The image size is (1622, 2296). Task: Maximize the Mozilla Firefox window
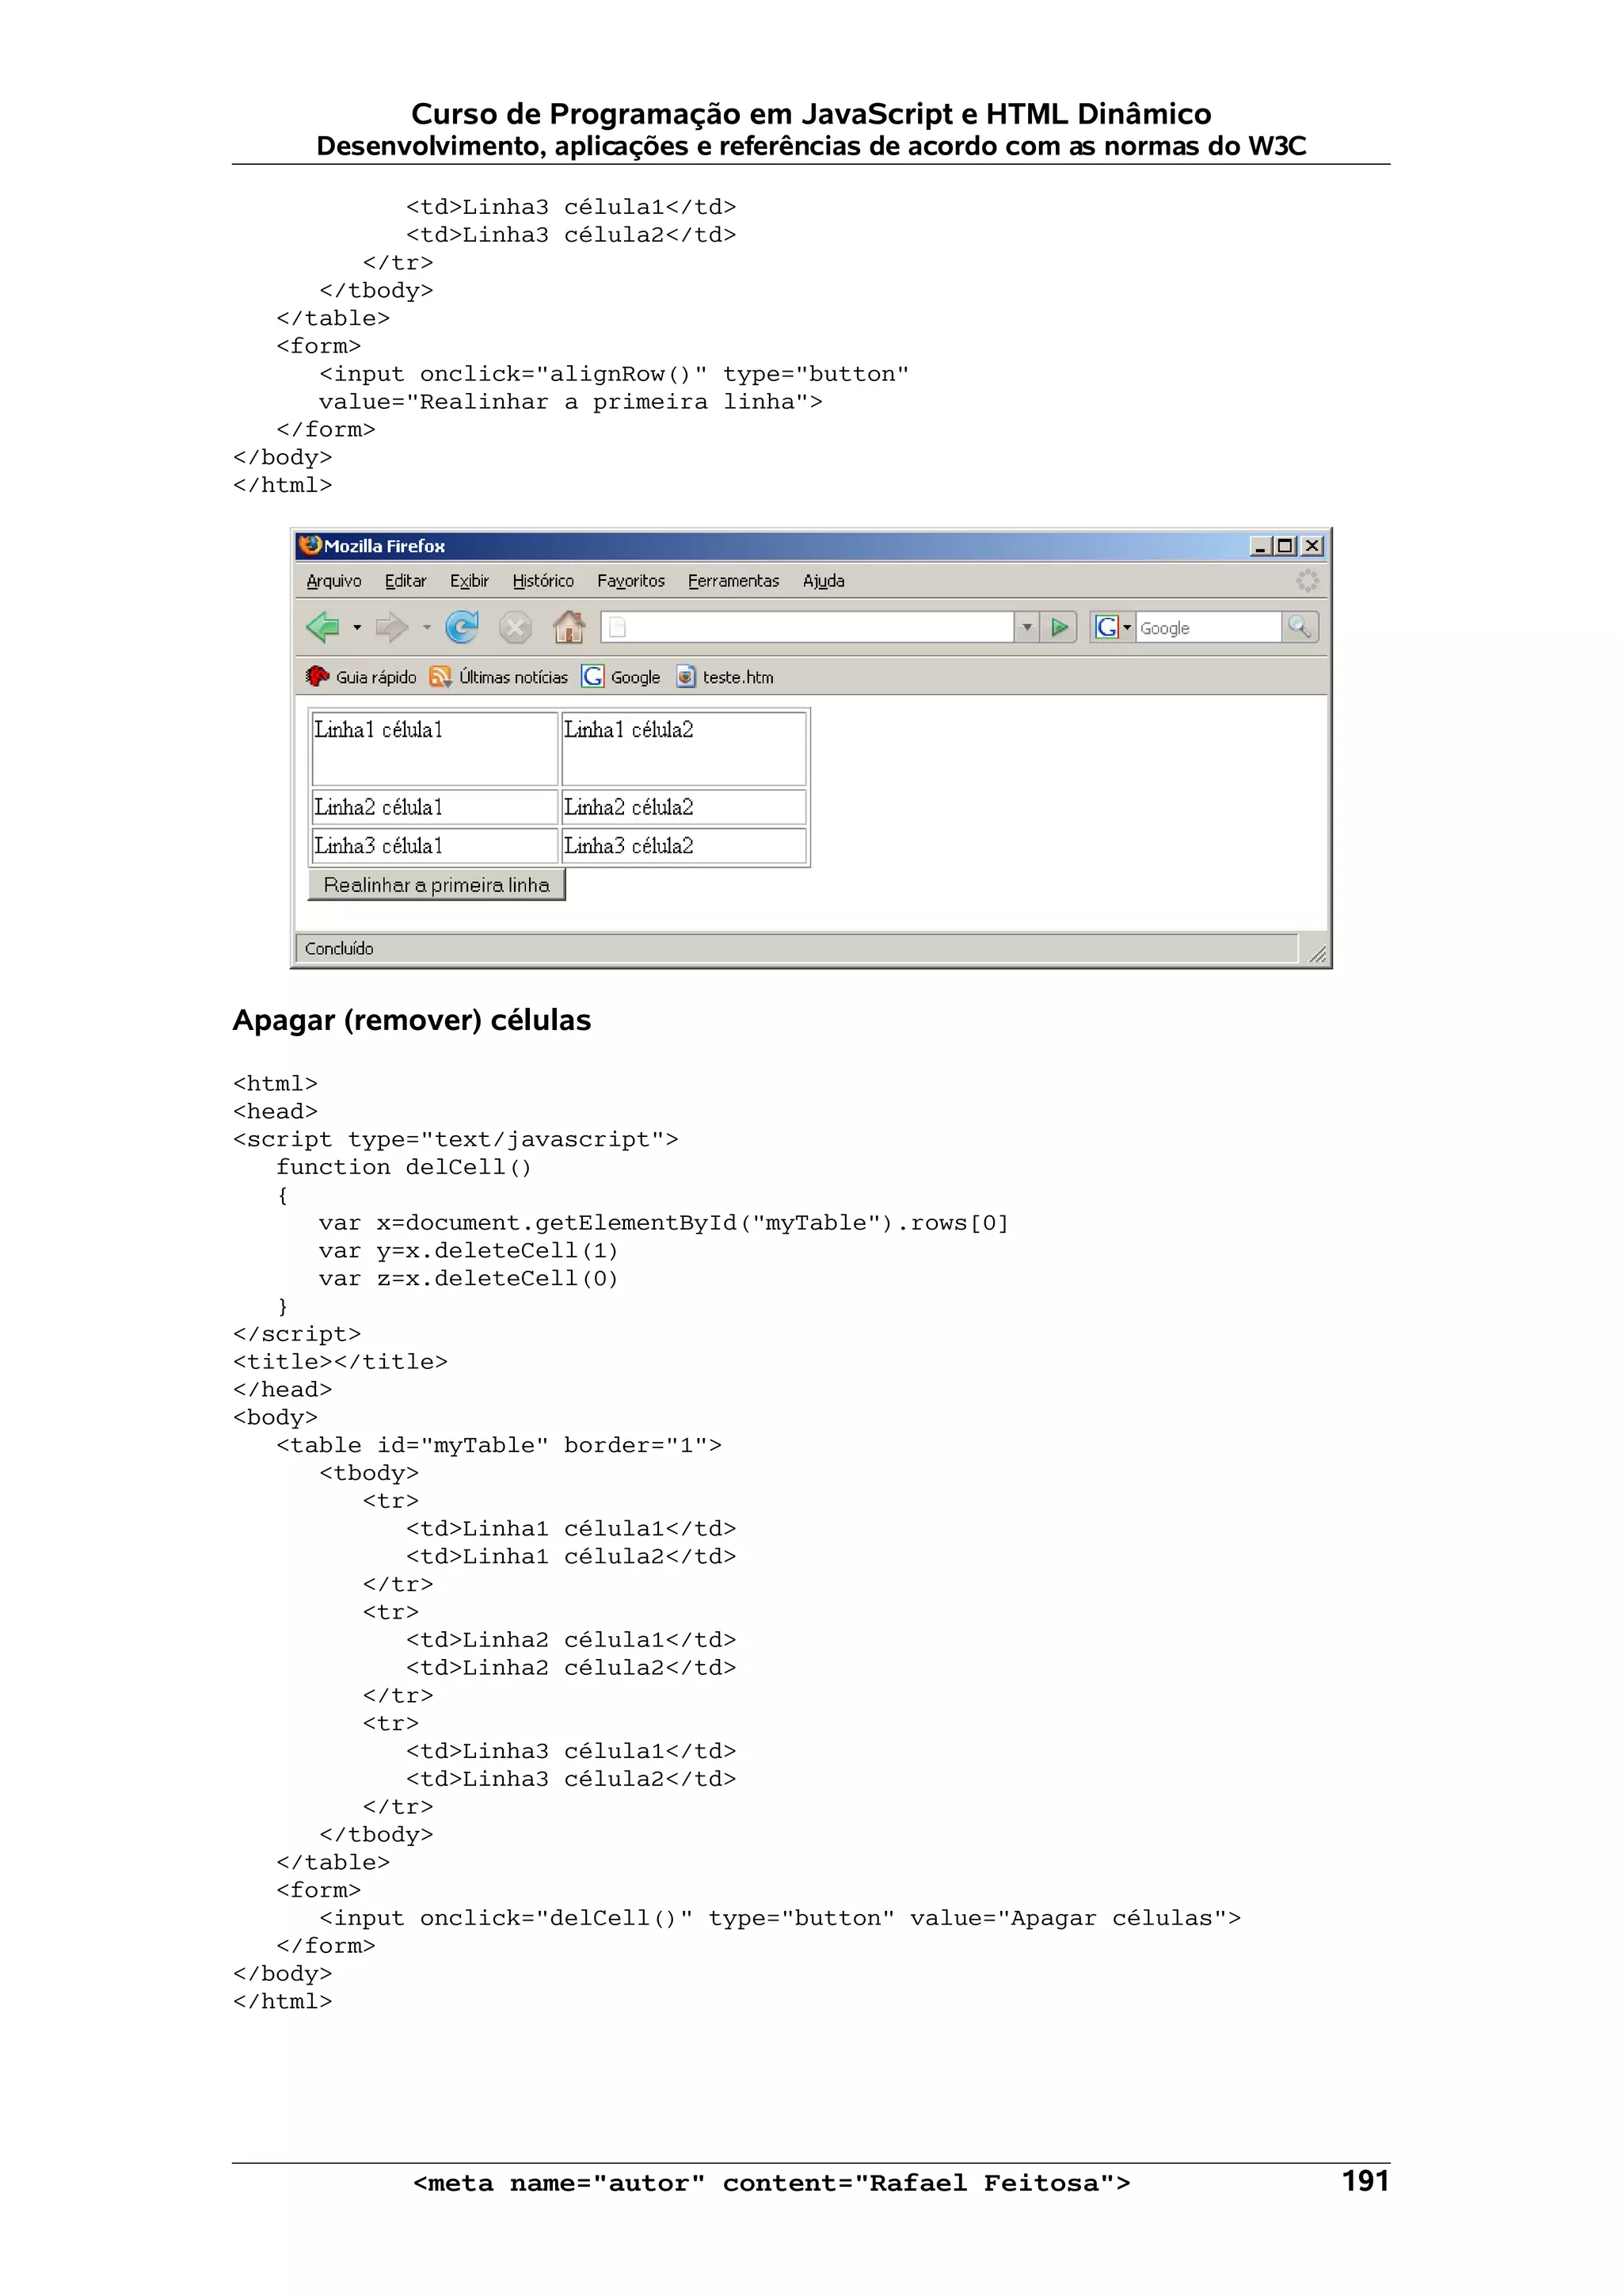(1285, 546)
